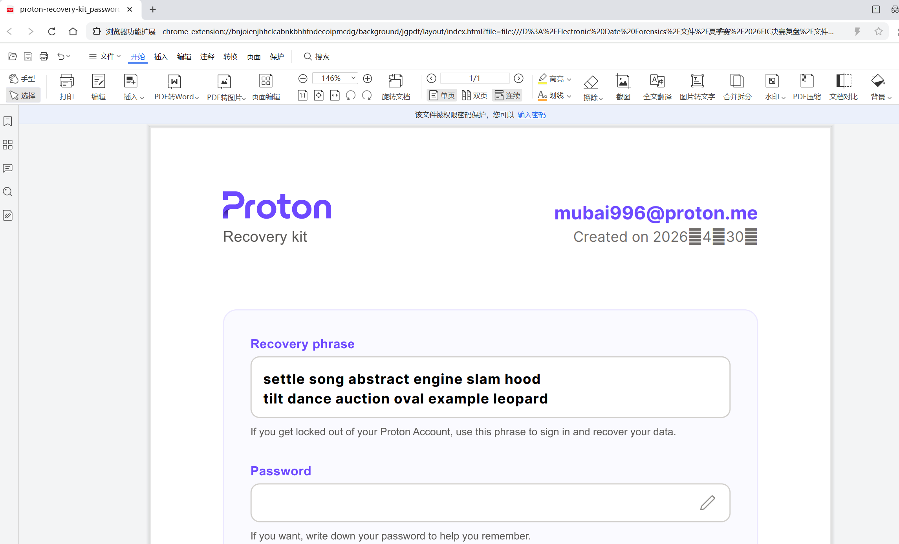Open the dropdown arrow next to undo
This screenshot has width=899, height=544.
click(68, 57)
